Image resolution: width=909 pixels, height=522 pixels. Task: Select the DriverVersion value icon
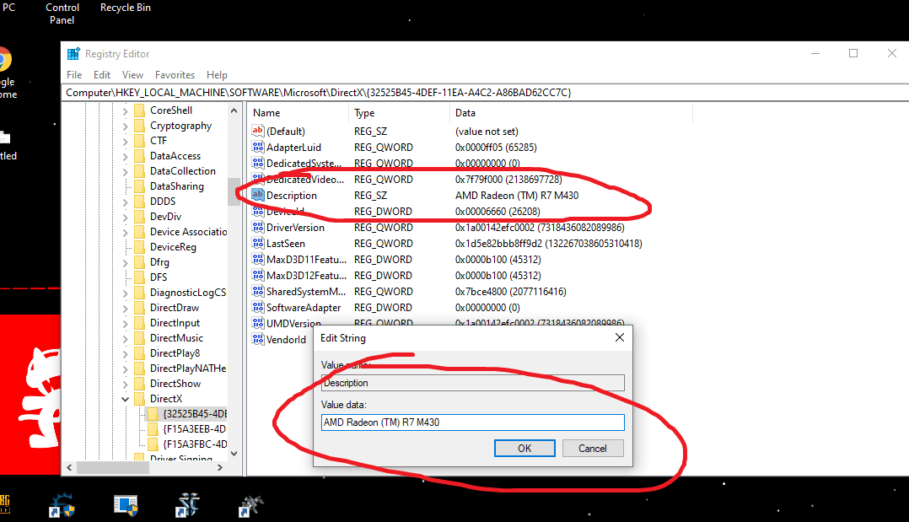258,228
